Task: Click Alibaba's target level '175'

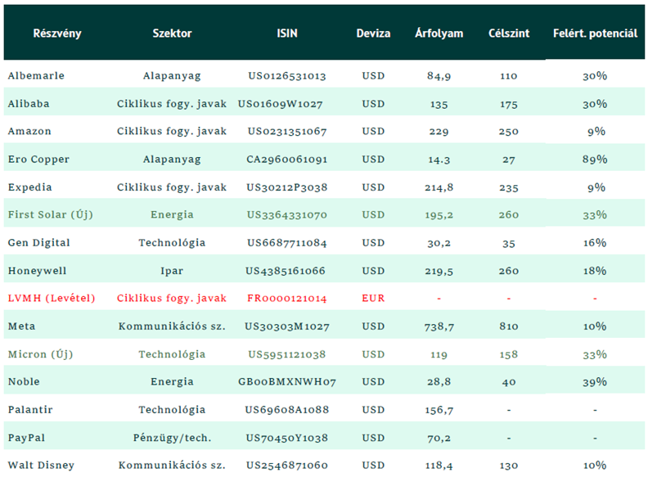Action: click(x=509, y=104)
